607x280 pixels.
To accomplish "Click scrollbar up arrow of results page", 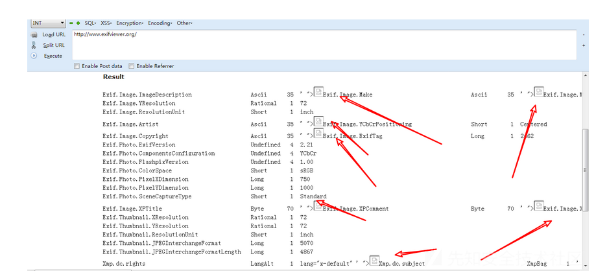I will click(586, 75).
